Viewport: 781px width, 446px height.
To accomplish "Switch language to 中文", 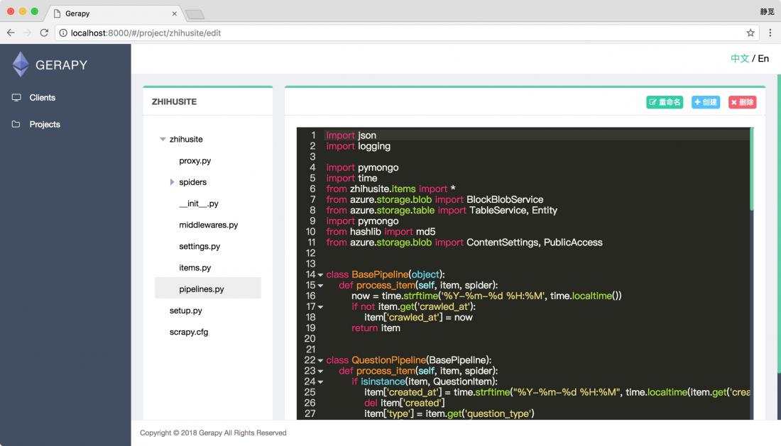I will tap(740, 58).
